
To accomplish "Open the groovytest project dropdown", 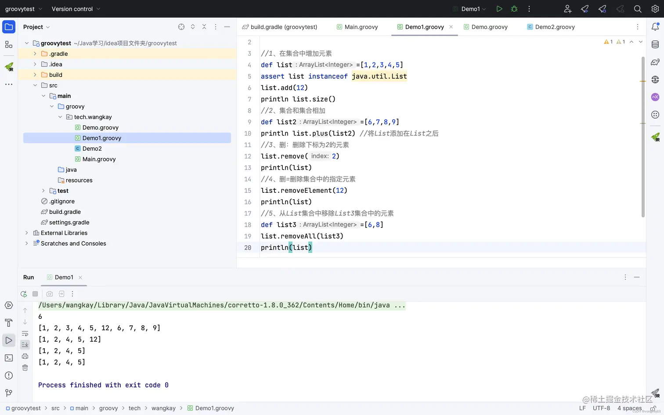I will [x=24, y=9].
